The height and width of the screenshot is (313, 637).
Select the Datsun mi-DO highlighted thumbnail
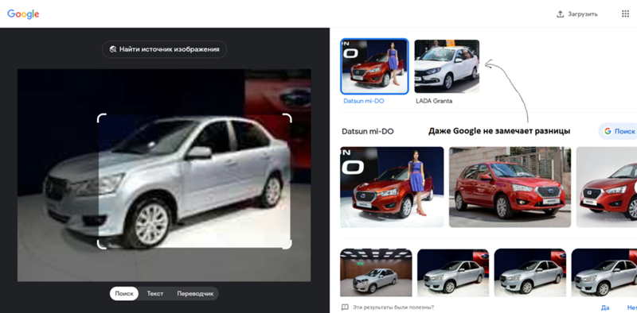tap(374, 67)
